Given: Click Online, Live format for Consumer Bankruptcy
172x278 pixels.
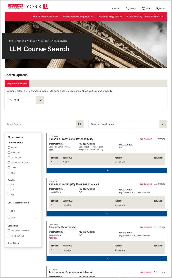Looking at the screenshot, I should [120, 205].
